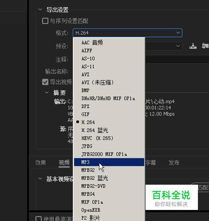
Task: Open the 发布 tab
Action: click(174, 163)
